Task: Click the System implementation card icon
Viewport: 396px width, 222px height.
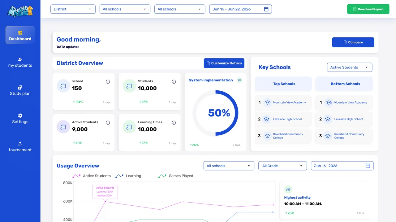Action: [239, 80]
